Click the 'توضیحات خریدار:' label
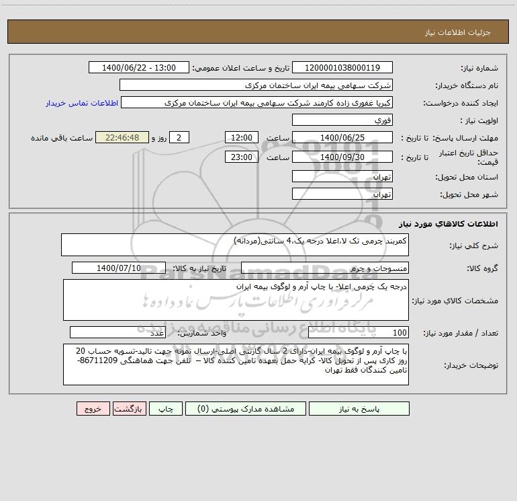517x501 pixels. pos(471,365)
